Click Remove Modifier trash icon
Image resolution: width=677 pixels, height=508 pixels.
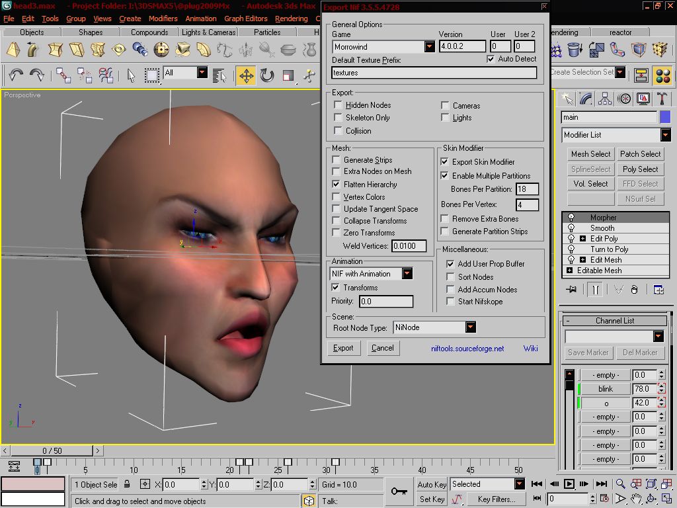pyautogui.click(x=634, y=290)
